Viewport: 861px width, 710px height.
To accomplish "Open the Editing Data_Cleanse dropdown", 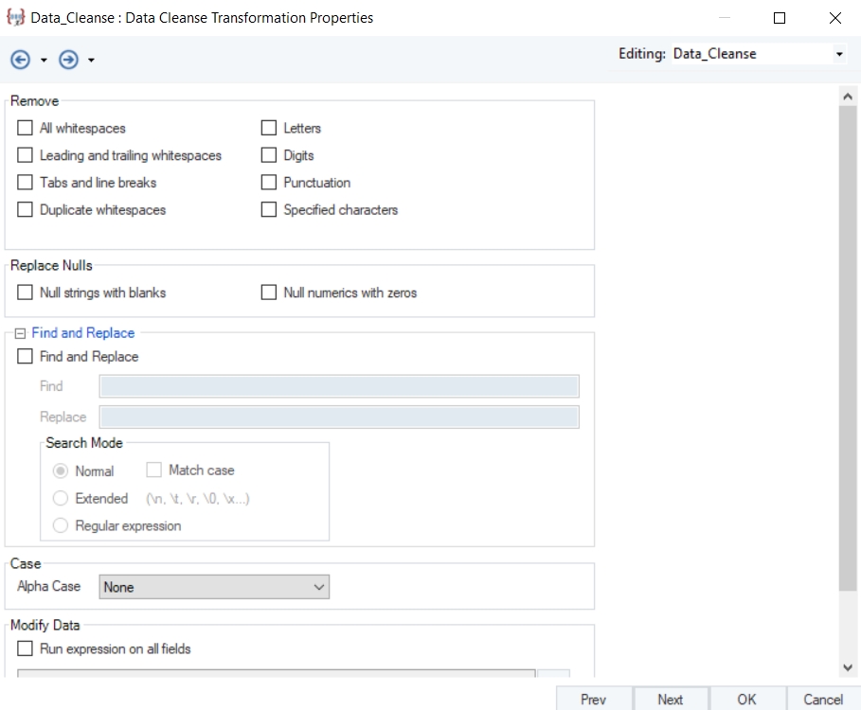I will point(838,55).
